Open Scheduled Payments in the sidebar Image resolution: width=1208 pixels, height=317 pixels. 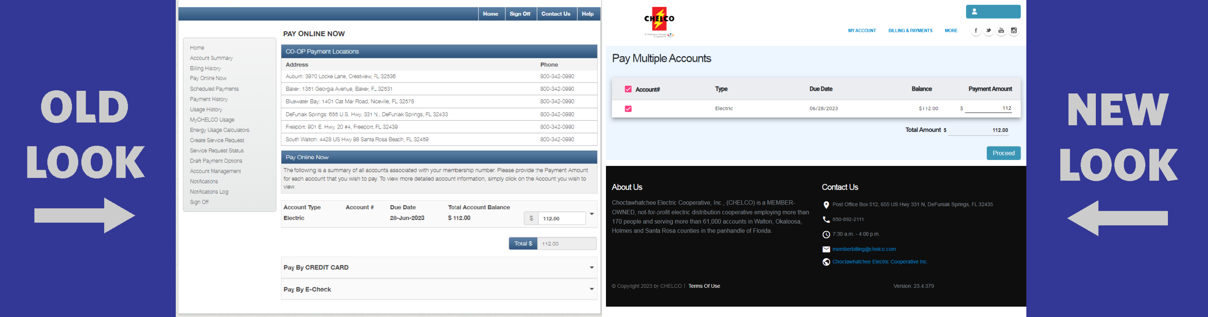pyautogui.click(x=214, y=89)
